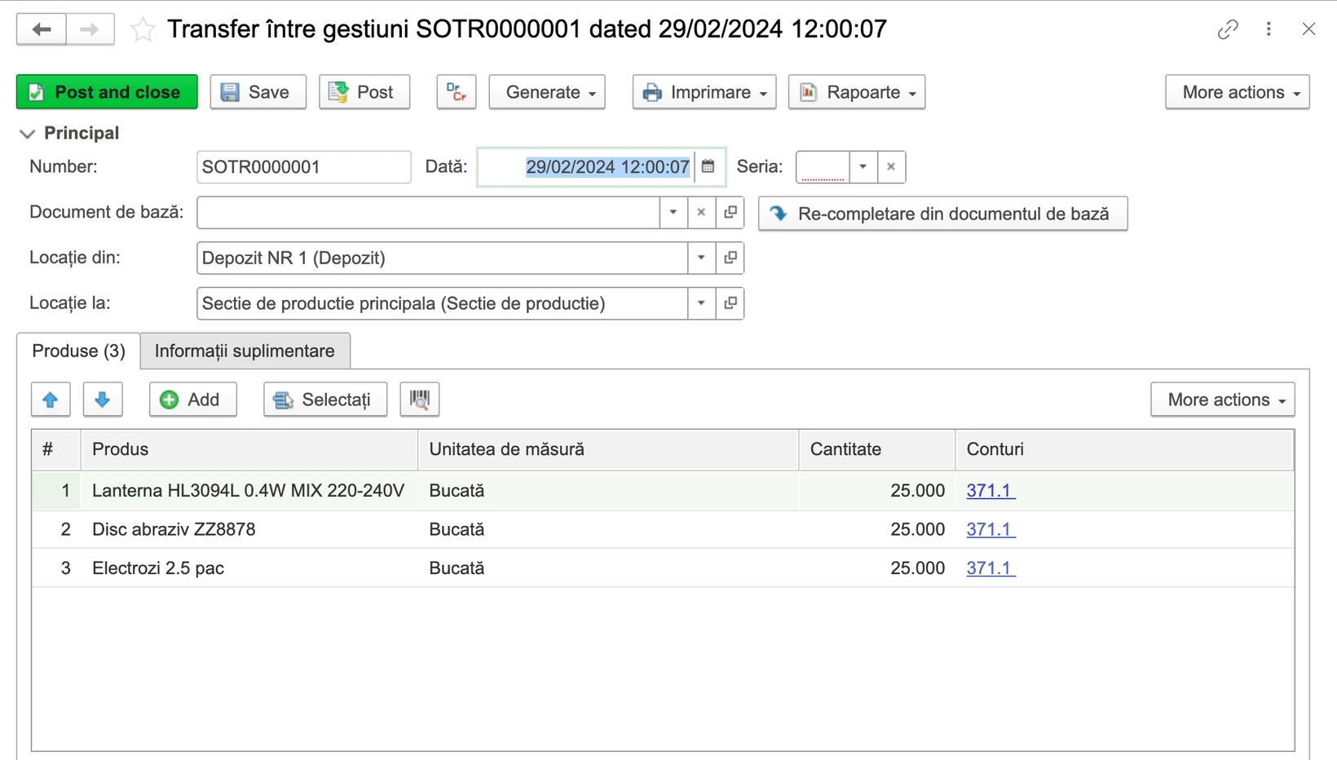
Task: Open account 371.1 for Disc abraziv ZZ8878
Action: tap(991, 529)
